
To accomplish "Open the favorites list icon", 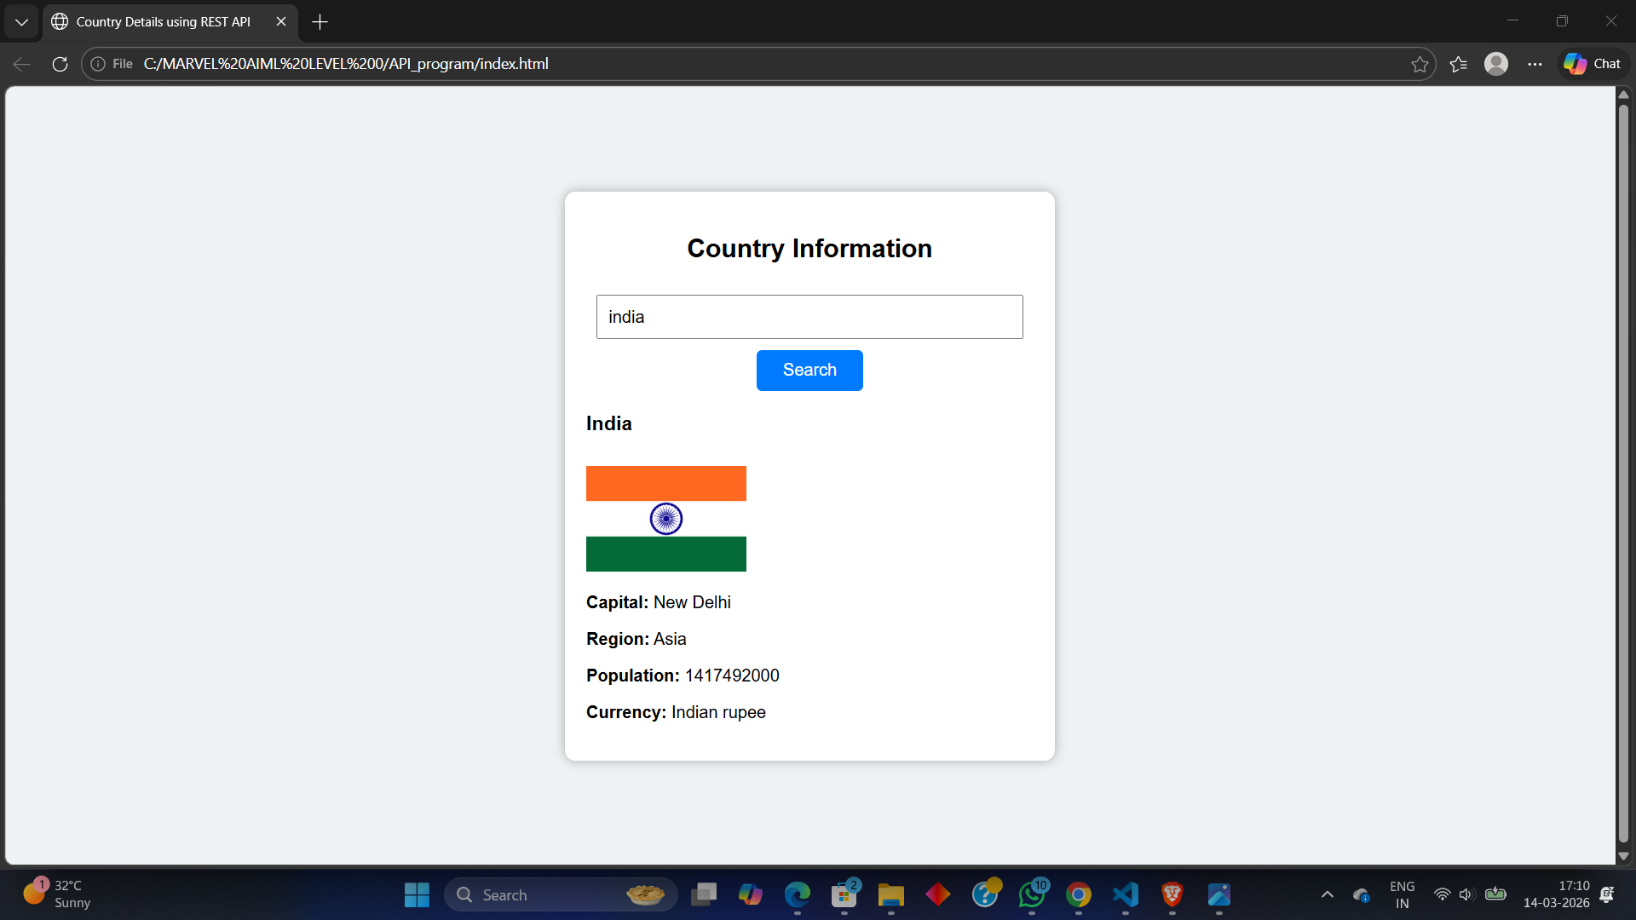I will click(x=1458, y=64).
